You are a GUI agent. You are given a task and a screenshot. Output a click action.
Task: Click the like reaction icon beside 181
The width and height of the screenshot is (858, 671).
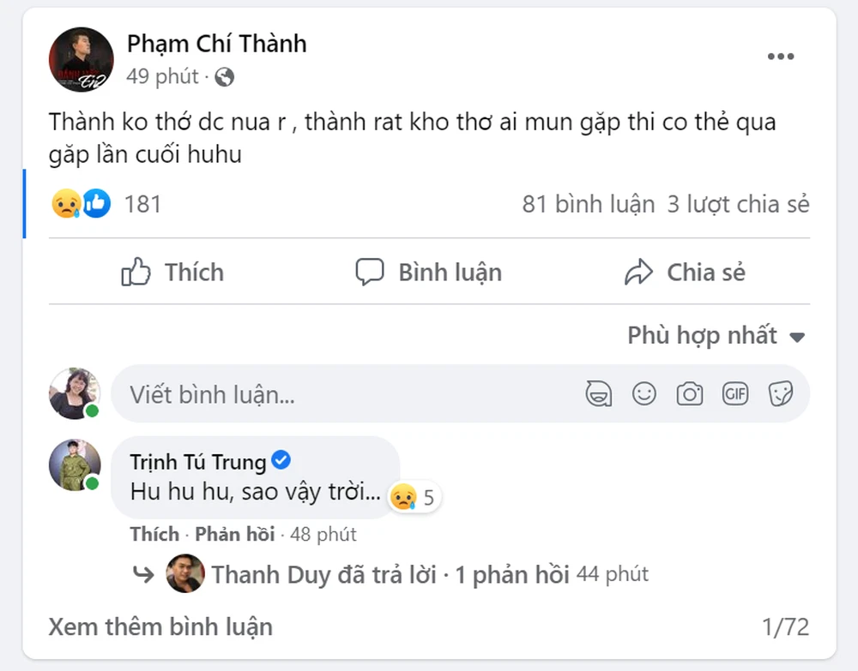click(97, 204)
